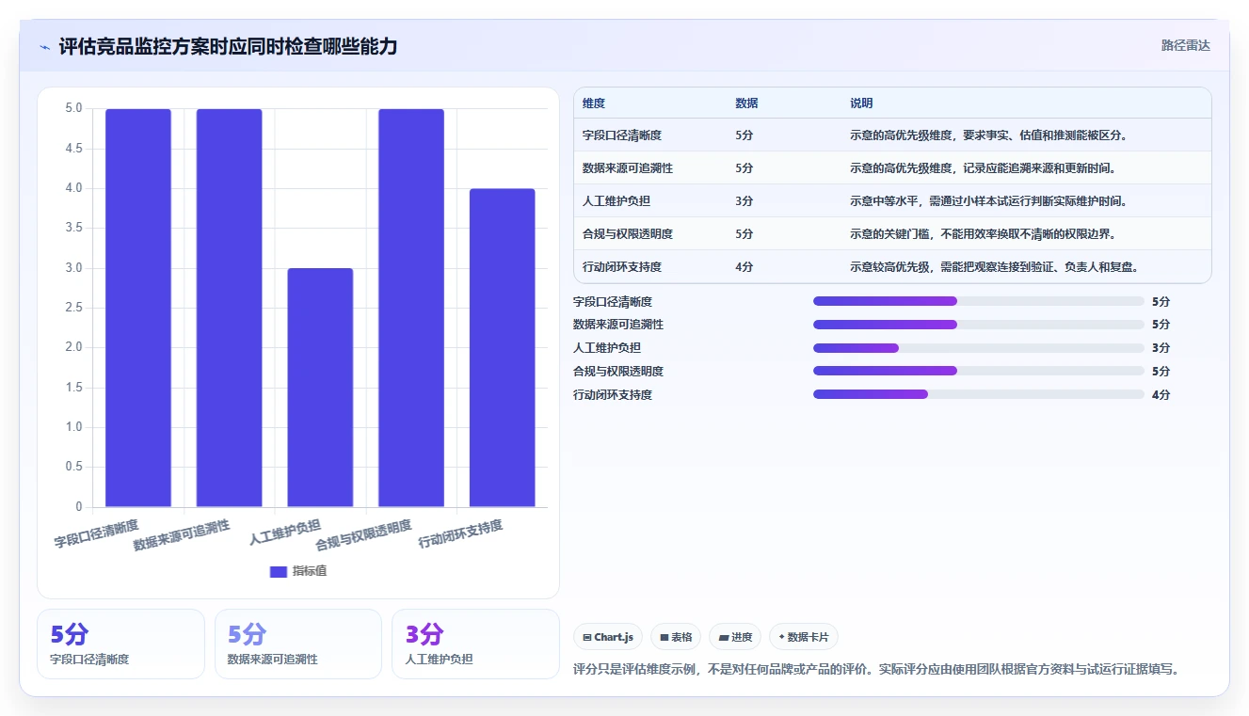Click the 字段口径清晰度 bar in chart

(x=138, y=308)
